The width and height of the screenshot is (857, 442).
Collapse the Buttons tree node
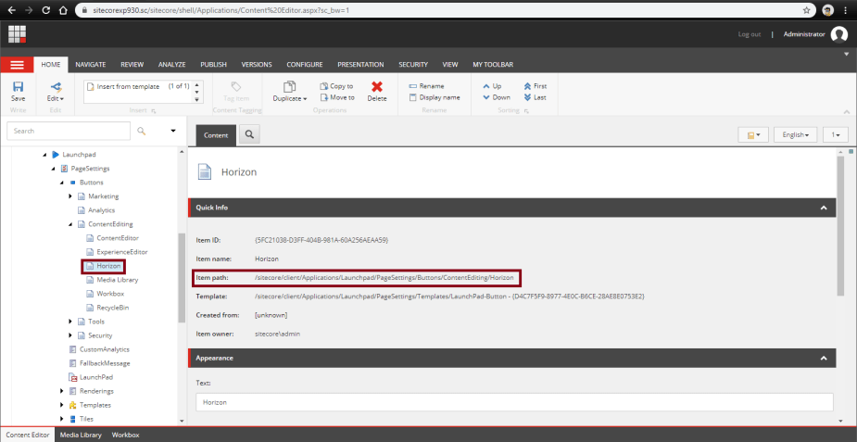point(62,183)
